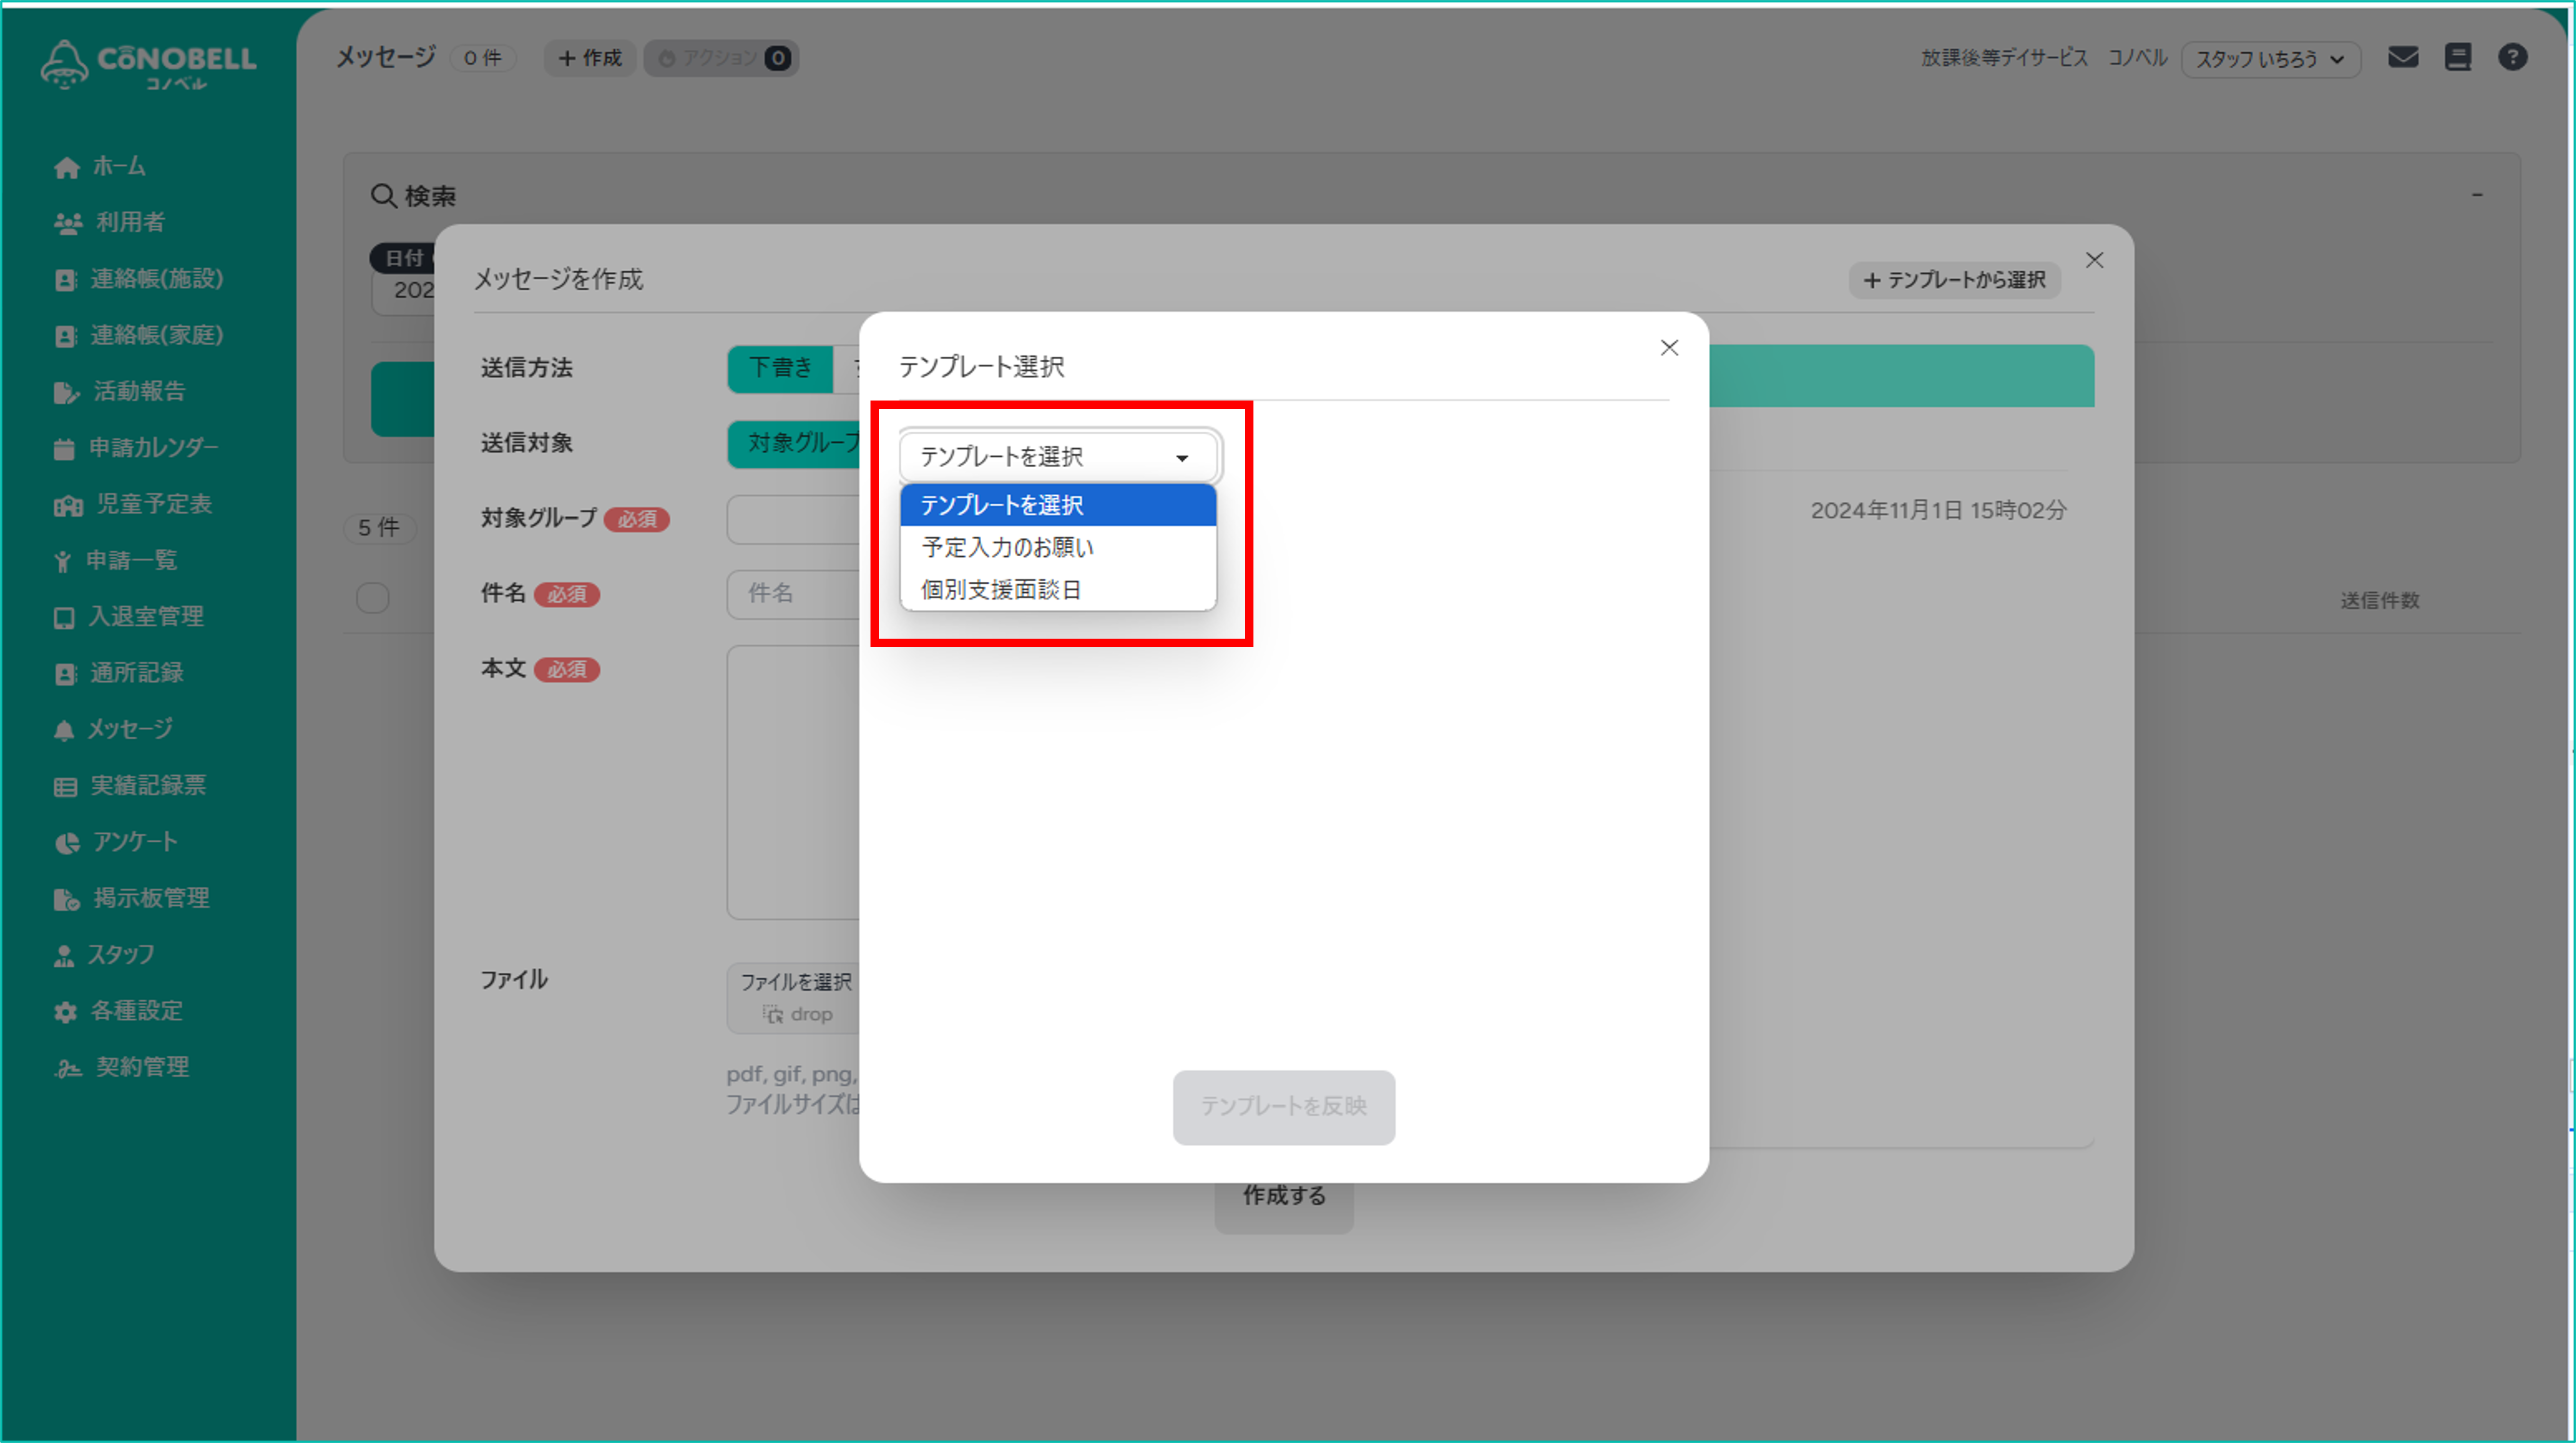Open the スタッフ いちろう user dropdown
Image resolution: width=2576 pixels, height=1443 pixels.
point(2270,59)
